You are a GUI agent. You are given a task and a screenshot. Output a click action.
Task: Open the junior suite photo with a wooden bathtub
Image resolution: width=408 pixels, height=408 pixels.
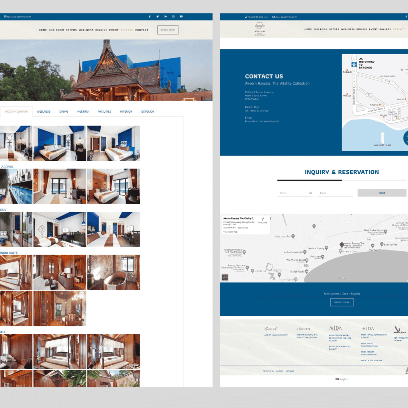[113, 273]
